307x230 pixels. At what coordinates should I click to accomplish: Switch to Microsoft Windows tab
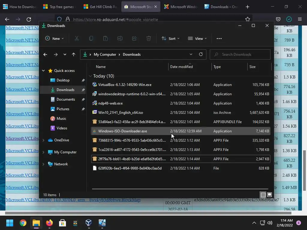[181, 7]
